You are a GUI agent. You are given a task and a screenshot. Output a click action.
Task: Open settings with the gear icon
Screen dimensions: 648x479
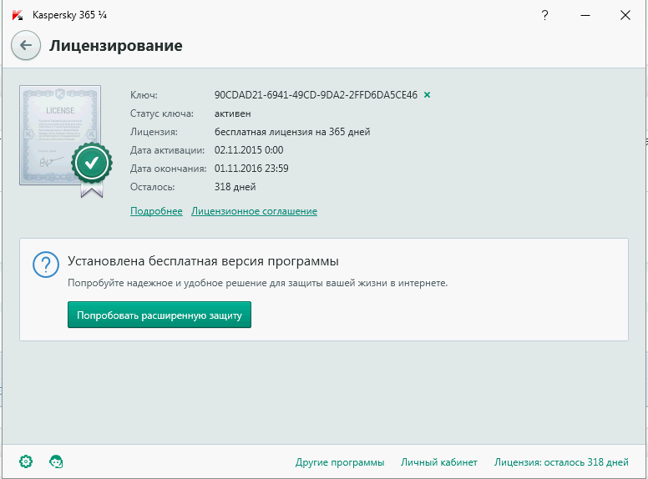(x=26, y=461)
